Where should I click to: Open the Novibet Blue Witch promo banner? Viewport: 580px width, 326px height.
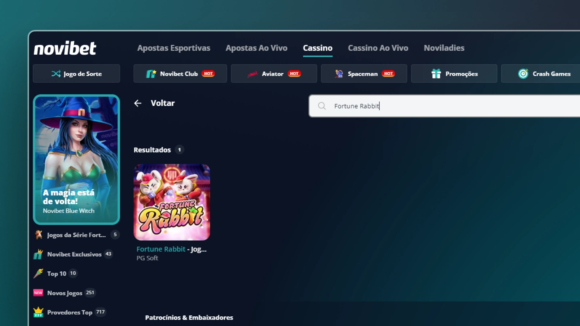pyautogui.click(x=76, y=160)
